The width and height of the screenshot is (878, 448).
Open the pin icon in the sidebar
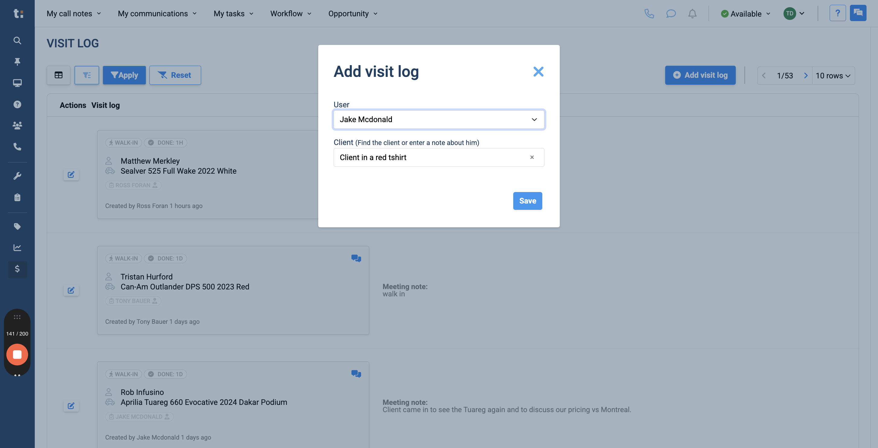(17, 62)
